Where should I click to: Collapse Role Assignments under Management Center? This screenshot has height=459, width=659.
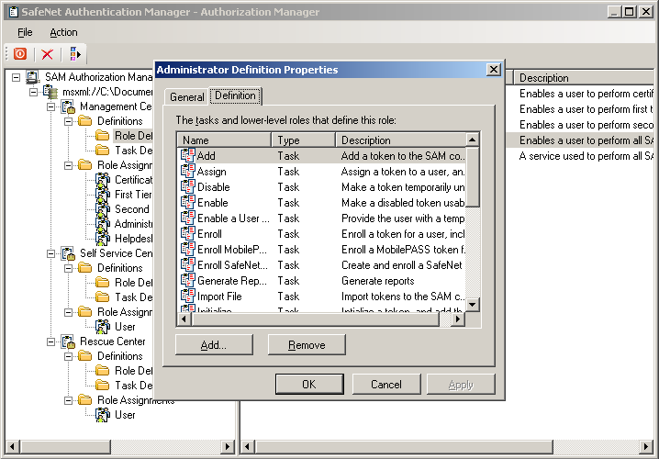68,165
